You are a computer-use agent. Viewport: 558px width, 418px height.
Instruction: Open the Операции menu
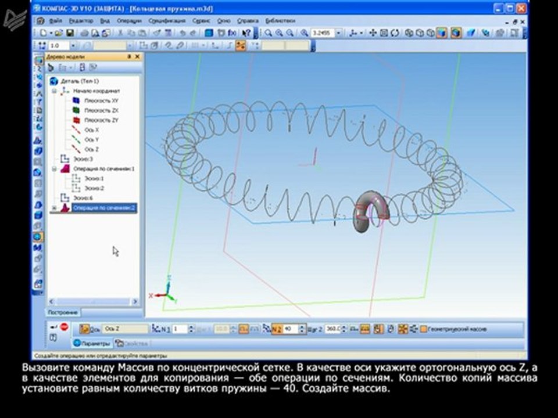coord(129,21)
